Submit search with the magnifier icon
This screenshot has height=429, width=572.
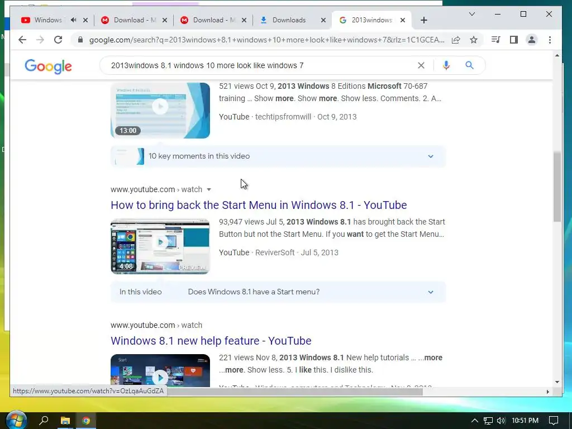point(469,65)
